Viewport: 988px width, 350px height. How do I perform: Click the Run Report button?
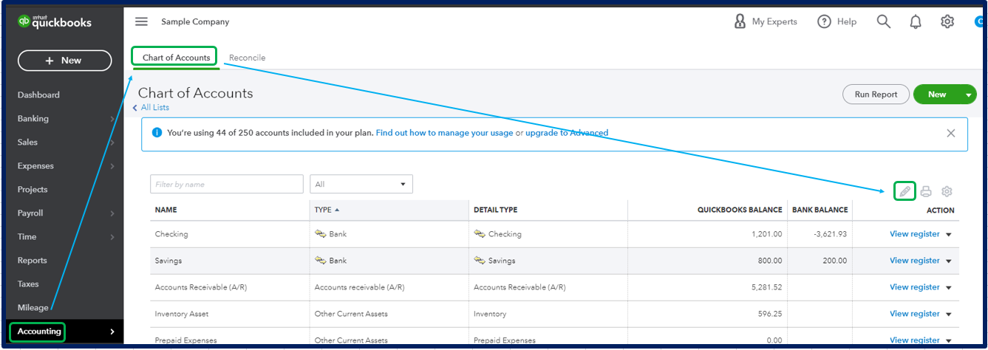click(876, 95)
